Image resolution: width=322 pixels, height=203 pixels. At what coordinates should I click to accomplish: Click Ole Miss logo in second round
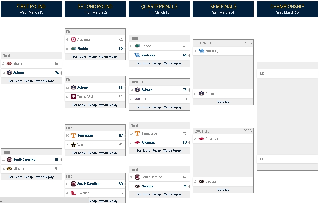coord(73,193)
